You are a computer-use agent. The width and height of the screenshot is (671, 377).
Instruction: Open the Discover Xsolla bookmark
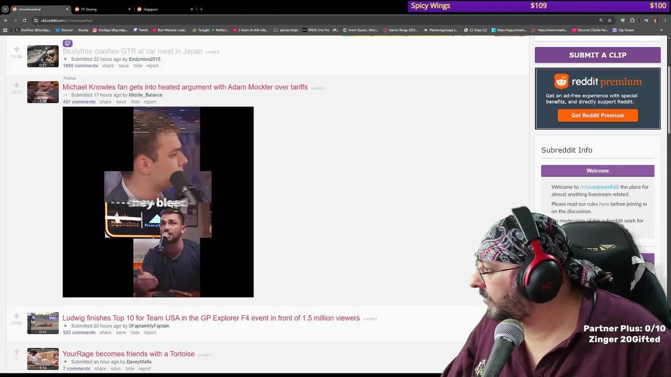590,30
